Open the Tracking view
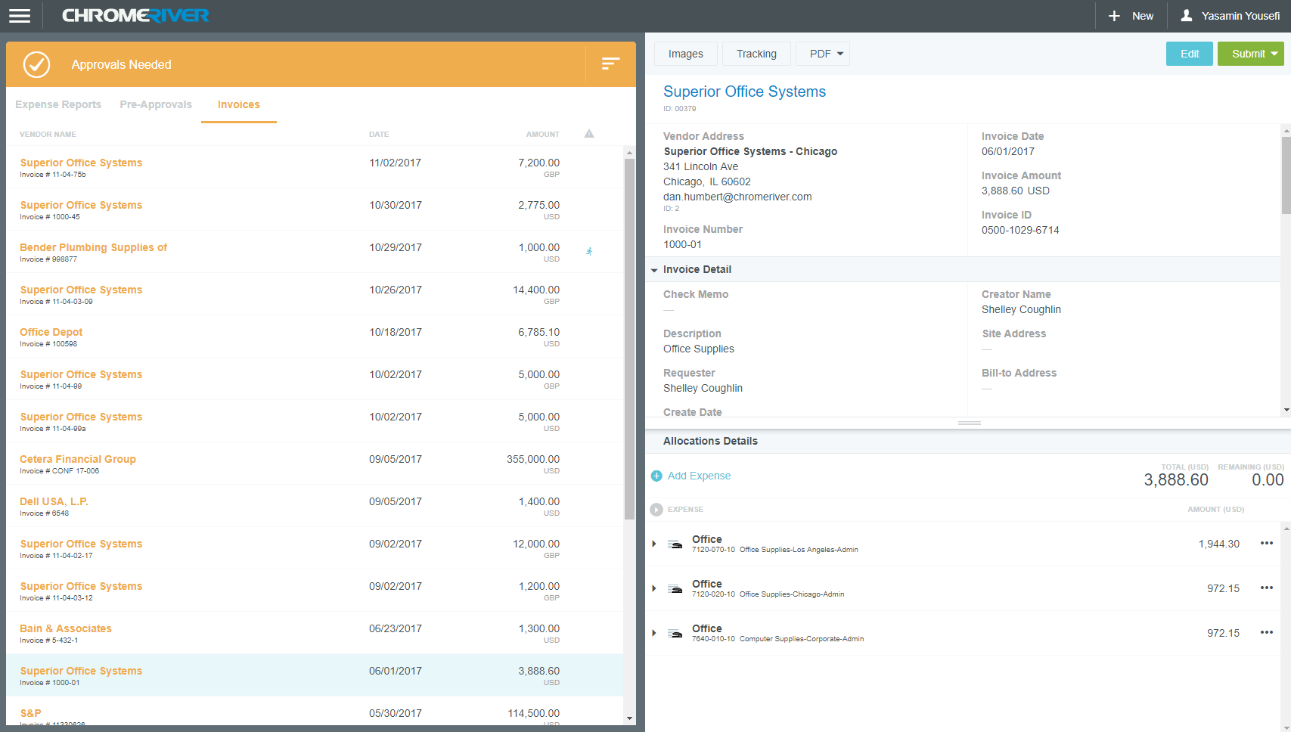The height and width of the screenshot is (732, 1291). (x=756, y=54)
